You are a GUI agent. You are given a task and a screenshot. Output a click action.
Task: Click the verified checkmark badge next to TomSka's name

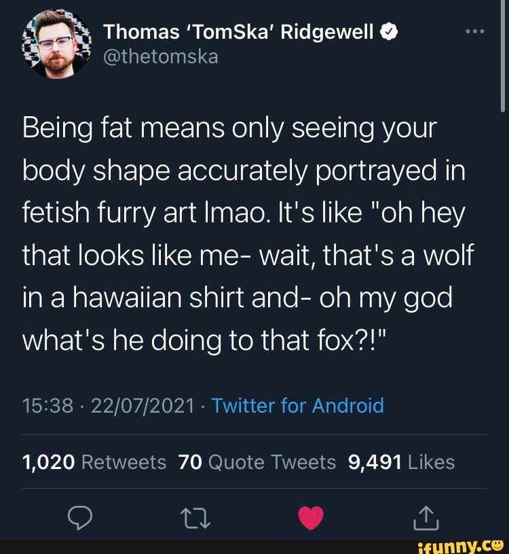point(388,32)
